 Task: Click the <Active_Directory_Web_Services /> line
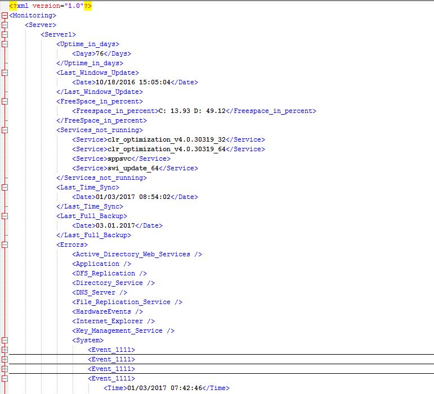click(137, 254)
